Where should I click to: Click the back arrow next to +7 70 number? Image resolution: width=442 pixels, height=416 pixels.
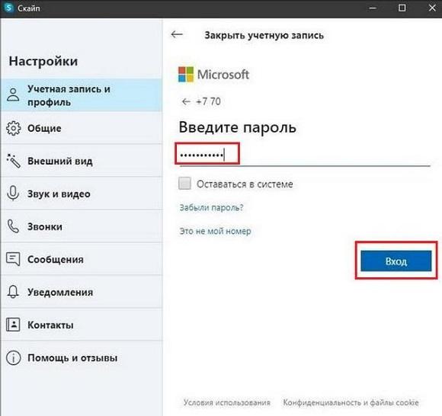click(x=186, y=101)
